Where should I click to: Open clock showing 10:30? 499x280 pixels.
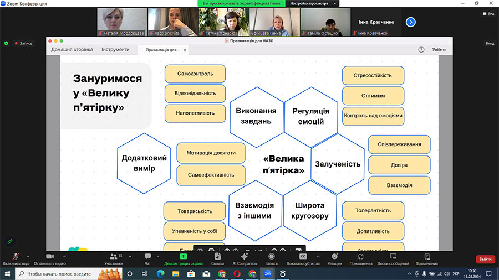coord(472,274)
